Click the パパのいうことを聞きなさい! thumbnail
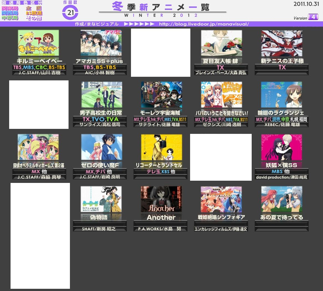 221,95
